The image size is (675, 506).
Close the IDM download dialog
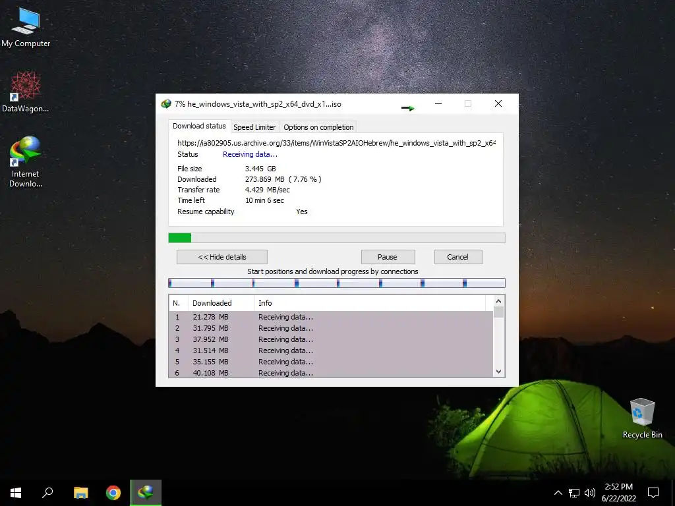click(x=498, y=103)
